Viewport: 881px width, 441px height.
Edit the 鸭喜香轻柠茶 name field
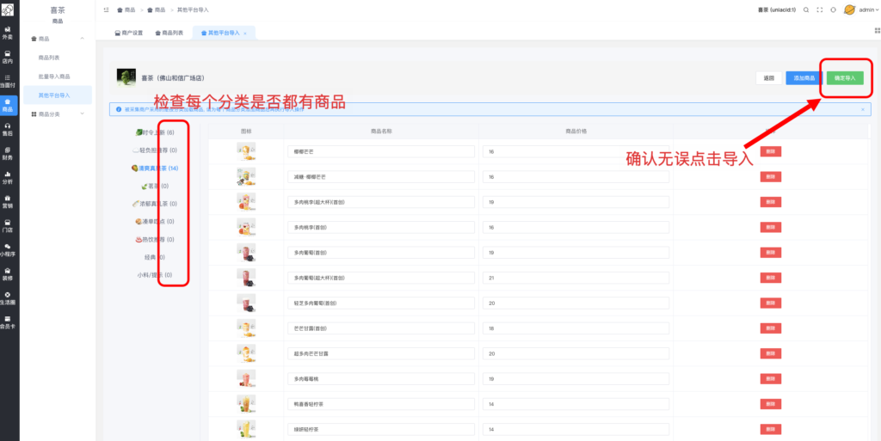pyautogui.click(x=381, y=404)
